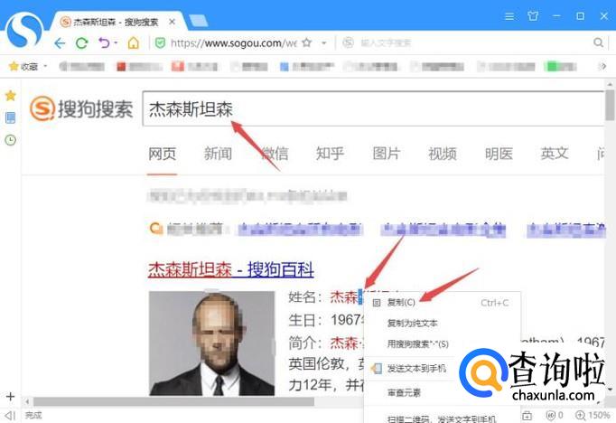Open the browser main menu icon
Viewport: 616px width, 423px height.
coord(509,15)
